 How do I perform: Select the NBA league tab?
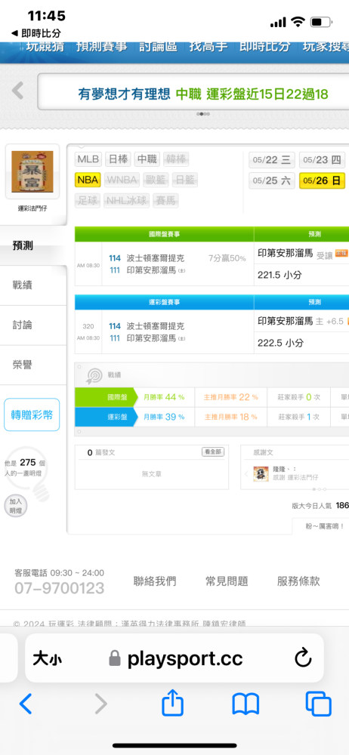pyautogui.click(x=88, y=180)
